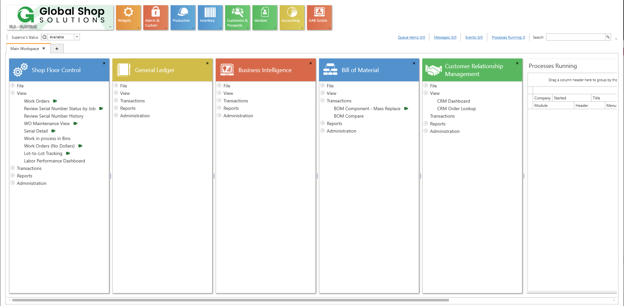Click the Business Intelligence chart icon
This screenshot has width=624, height=306.
coord(227,70)
